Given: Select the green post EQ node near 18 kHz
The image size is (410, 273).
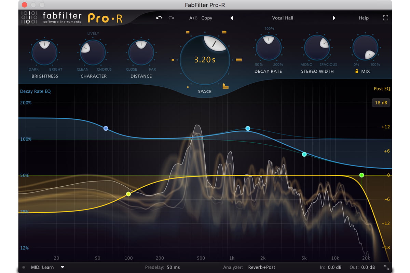Looking at the screenshot, I should pyautogui.click(x=361, y=175).
